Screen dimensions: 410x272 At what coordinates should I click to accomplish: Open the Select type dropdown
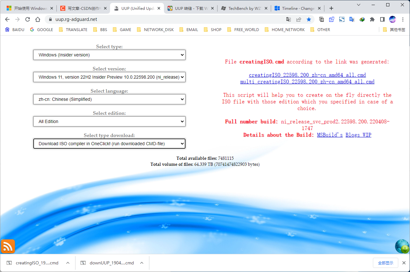point(109,55)
